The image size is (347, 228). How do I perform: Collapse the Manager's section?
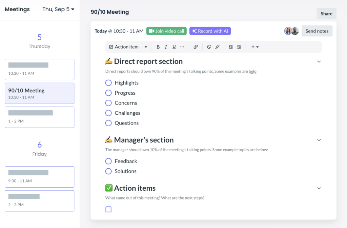(x=319, y=140)
